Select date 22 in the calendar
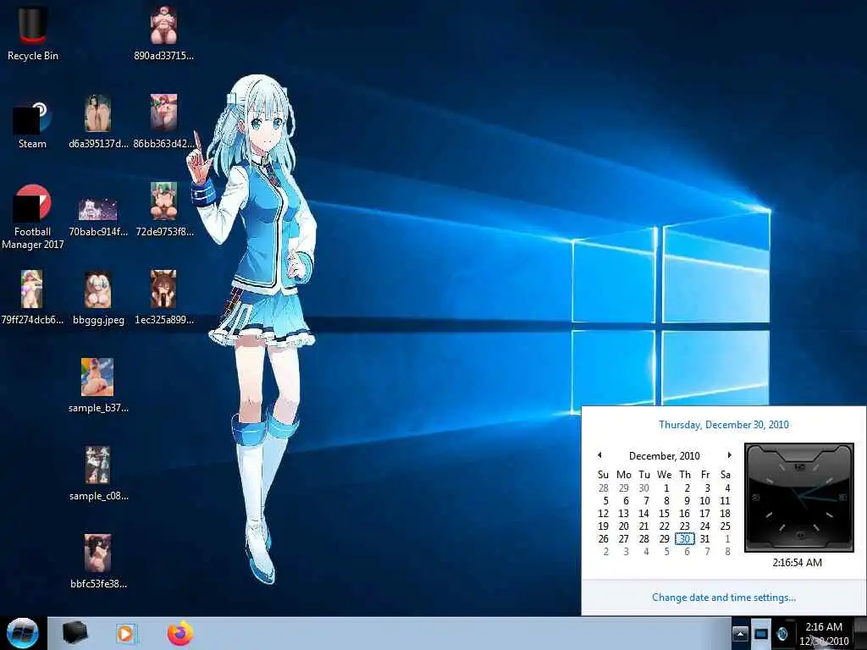 664,526
